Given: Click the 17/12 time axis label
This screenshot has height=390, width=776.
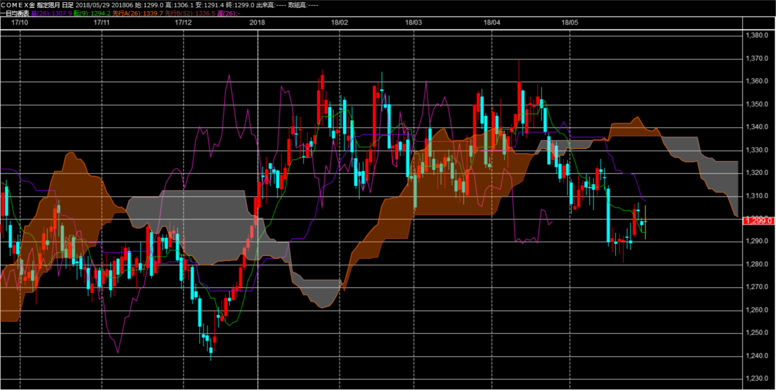Looking at the screenshot, I should click(183, 23).
